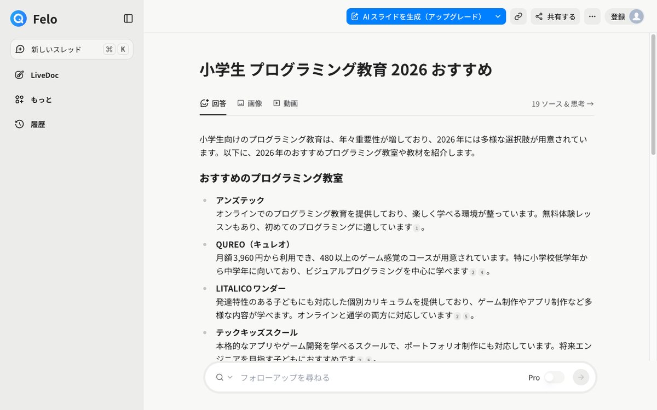Open citation 2 in QUREO description
The height and width of the screenshot is (410, 657).
click(472, 272)
